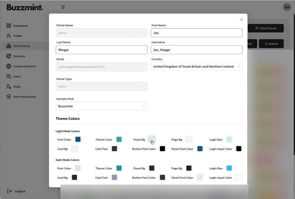Open Dark Mode Font Color swatch

78,168
